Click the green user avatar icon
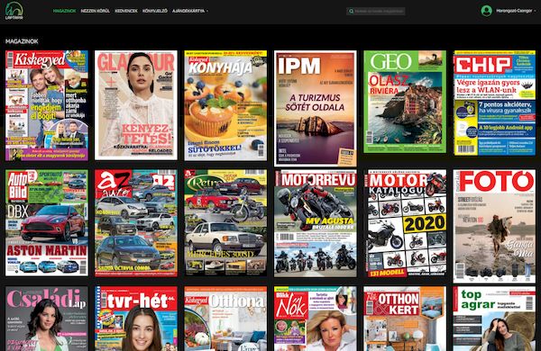This screenshot has width=541, height=351. click(487, 11)
